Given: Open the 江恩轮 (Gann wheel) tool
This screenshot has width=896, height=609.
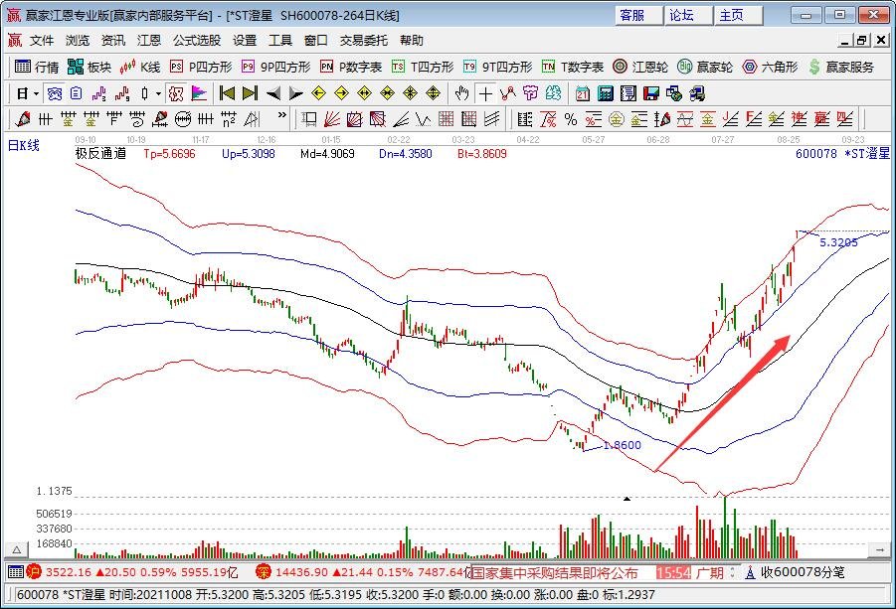Looking at the screenshot, I should 642,67.
